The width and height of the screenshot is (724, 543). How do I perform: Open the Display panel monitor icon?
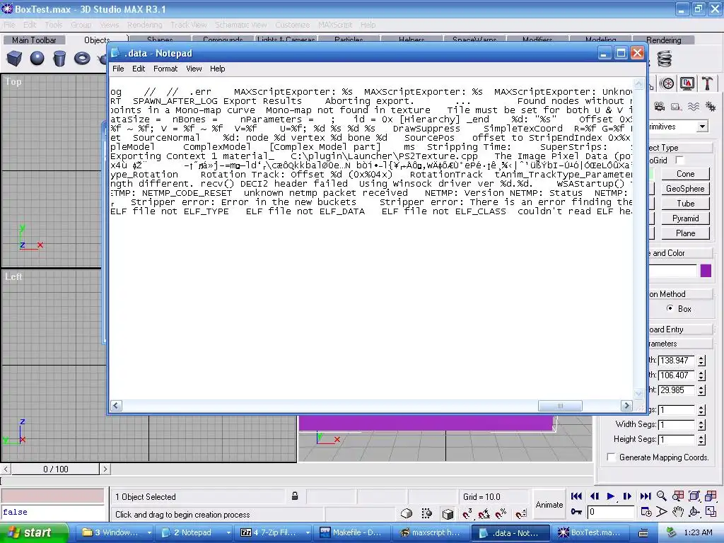coord(687,83)
